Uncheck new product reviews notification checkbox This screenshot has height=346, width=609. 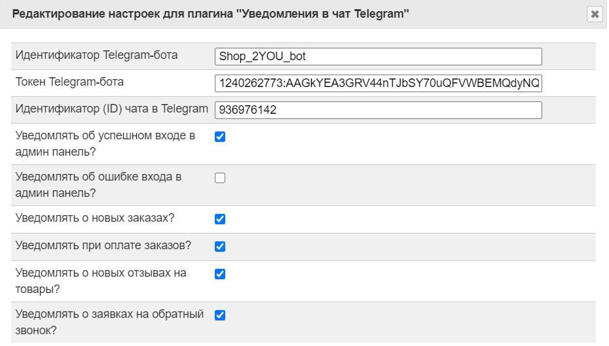point(220,274)
